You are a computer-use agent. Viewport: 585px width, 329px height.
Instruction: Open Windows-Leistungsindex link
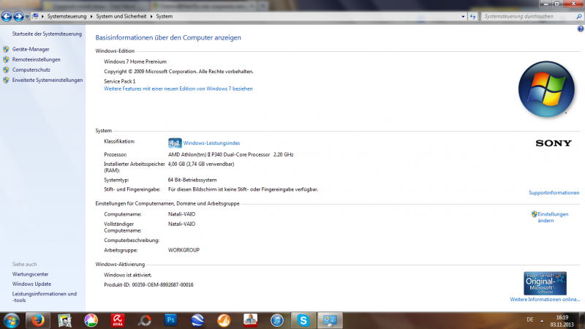(211, 143)
